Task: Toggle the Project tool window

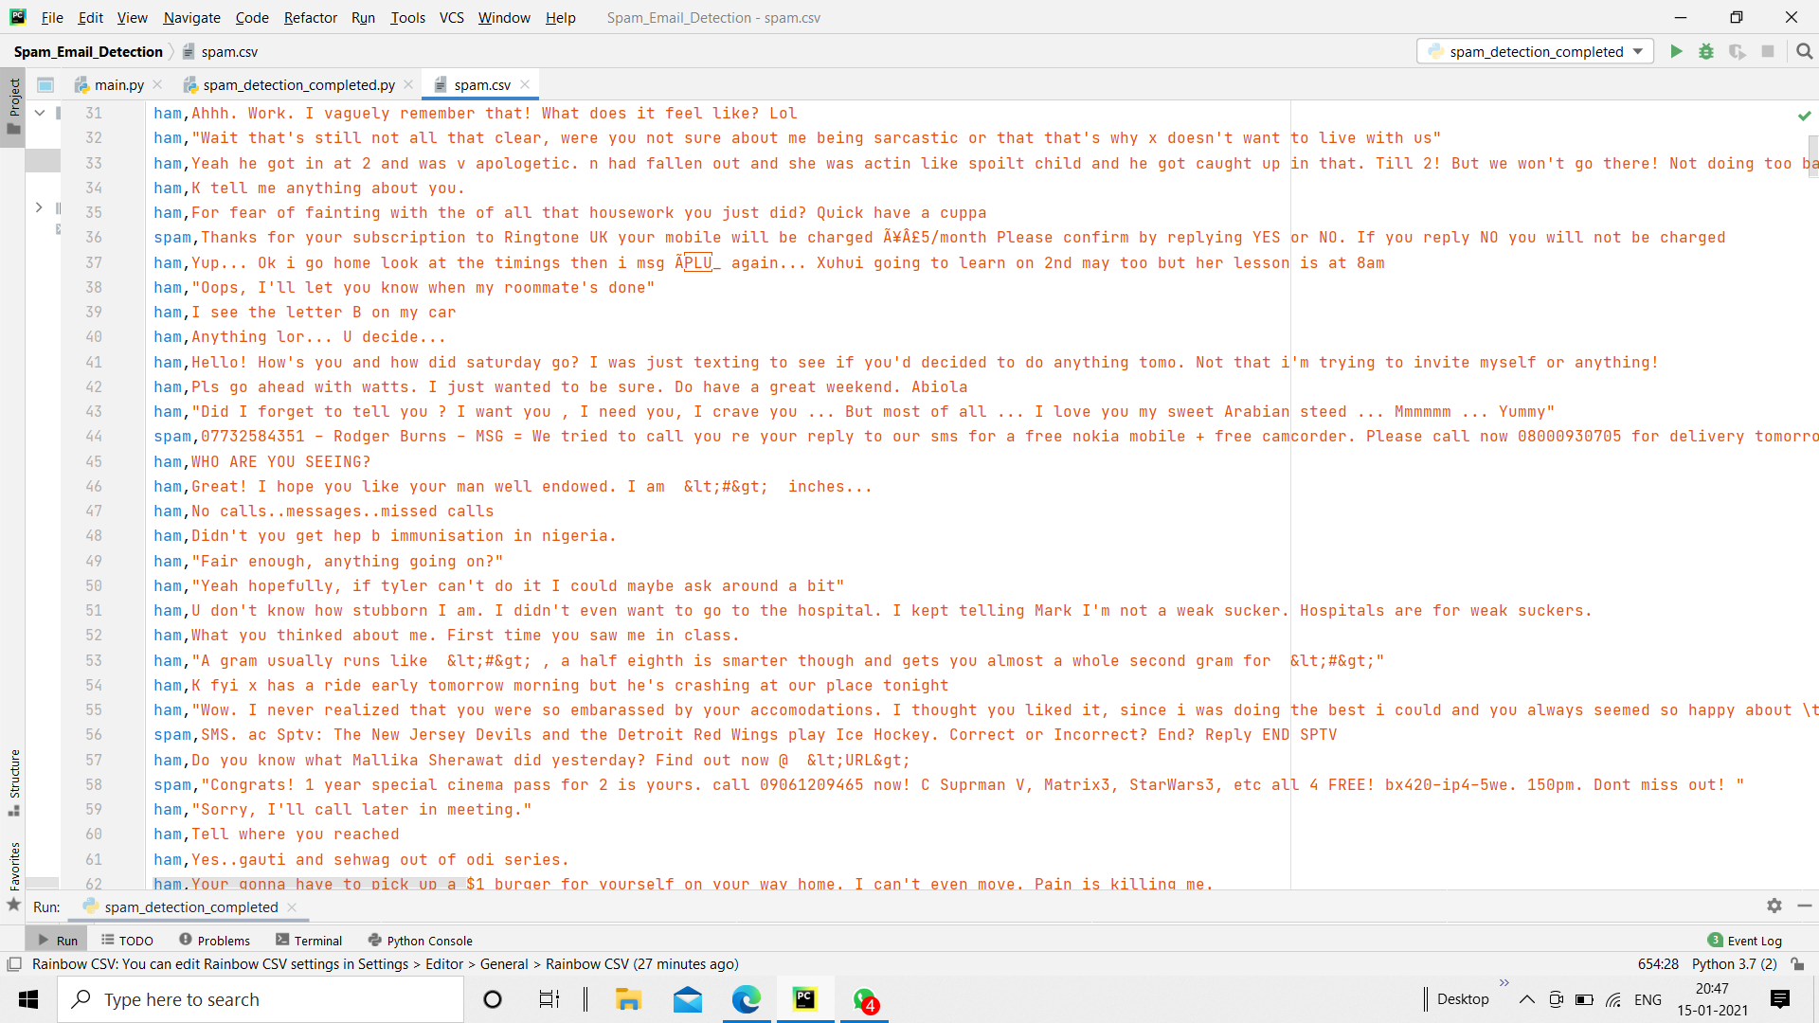Action: click(13, 104)
